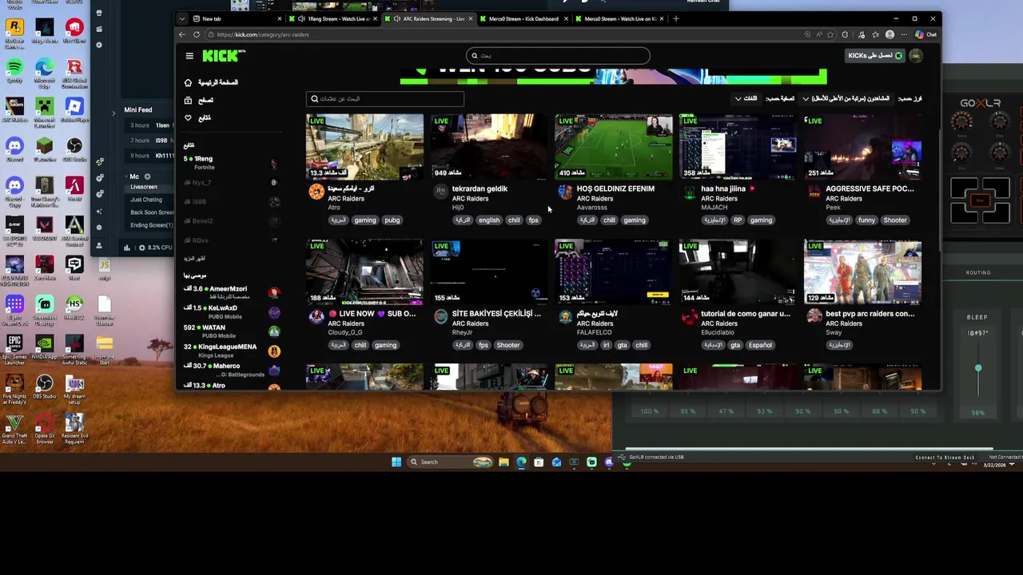Open OBS Studio shortcut beside TLauncher
1023x575 pixels.
tap(74, 149)
